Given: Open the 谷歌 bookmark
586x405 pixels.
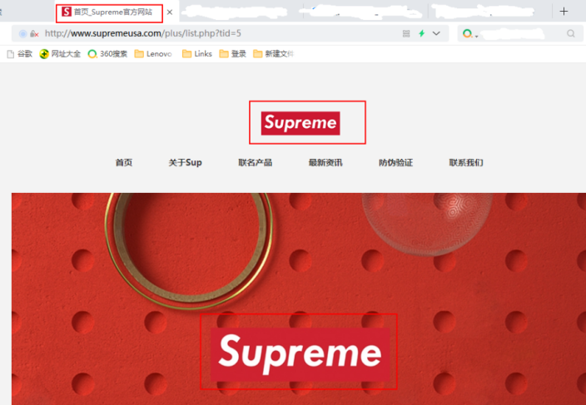Looking at the screenshot, I should point(20,54).
